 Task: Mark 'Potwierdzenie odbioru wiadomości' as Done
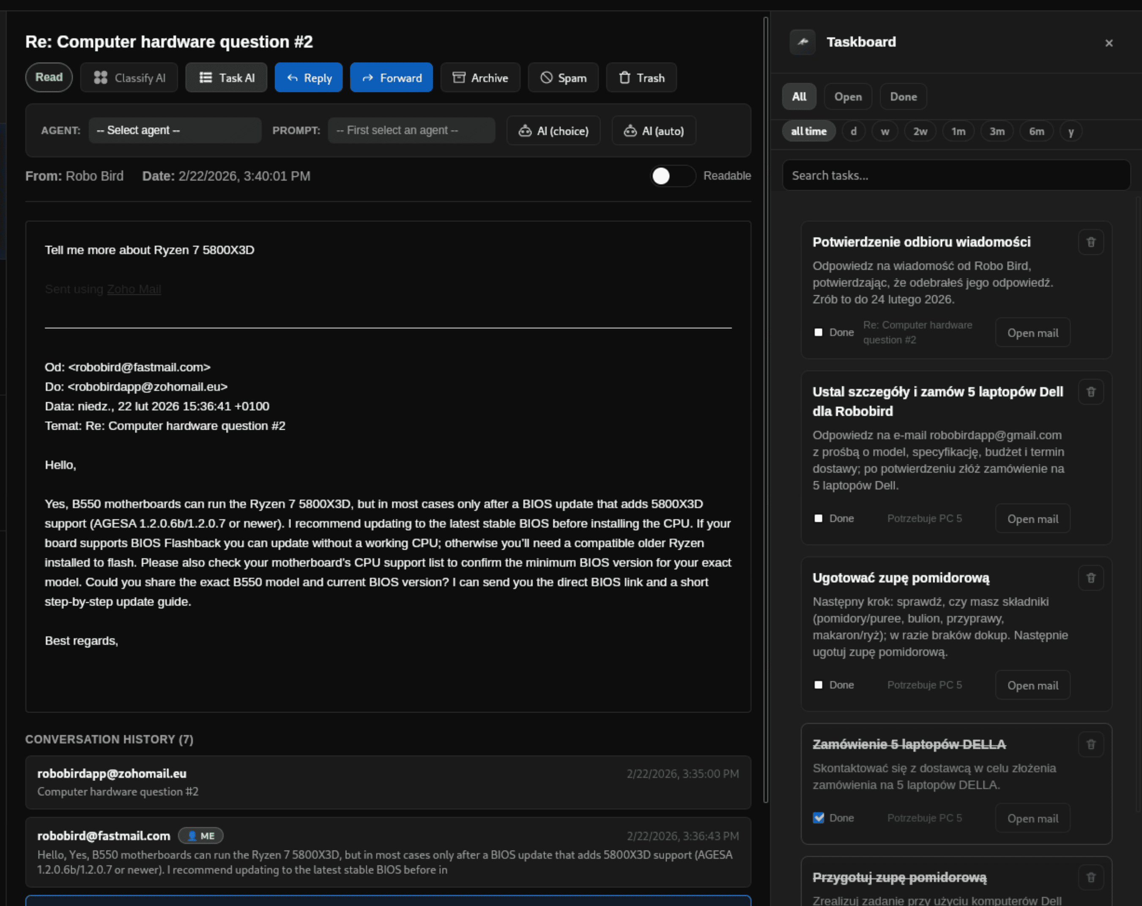819,332
